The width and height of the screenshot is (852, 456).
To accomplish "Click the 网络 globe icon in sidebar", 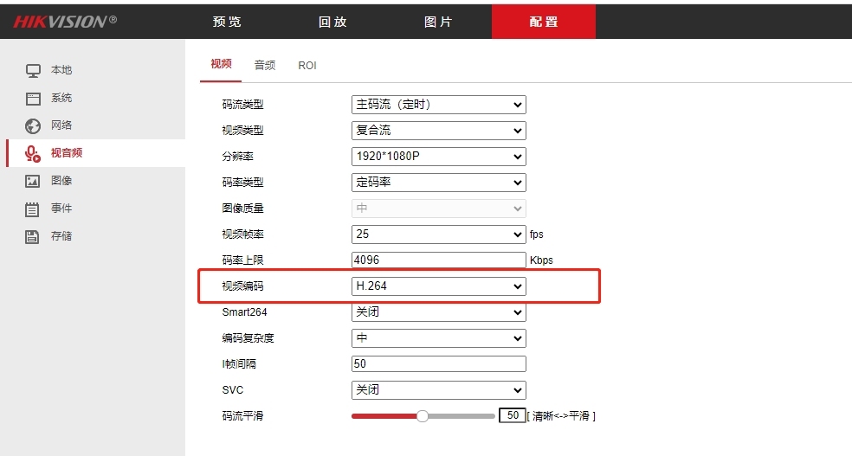I will point(33,125).
